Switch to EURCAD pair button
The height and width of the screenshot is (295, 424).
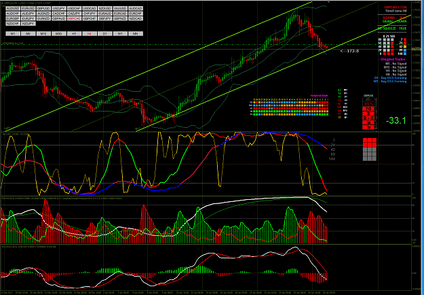click(120, 14)
